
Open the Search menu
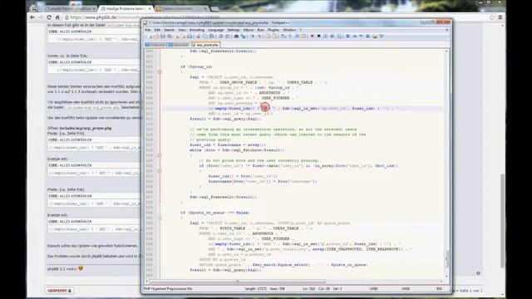coord(170,30)
